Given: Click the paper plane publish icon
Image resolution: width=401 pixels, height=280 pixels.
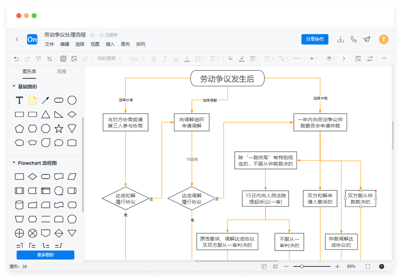Looking at the screenshot, I should click(x=367, y=39).
